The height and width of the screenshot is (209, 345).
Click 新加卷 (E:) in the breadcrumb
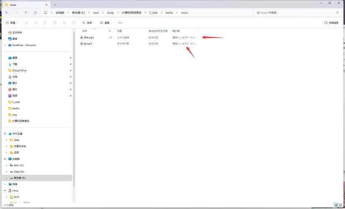[x=79, y=13]
